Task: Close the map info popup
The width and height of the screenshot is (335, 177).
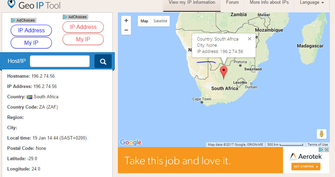Action: click(x=249, y=39)
